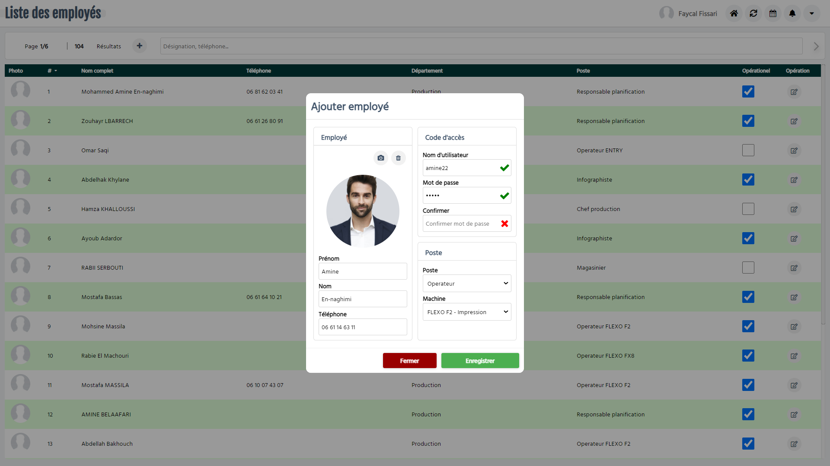Click edit icon for Omar Saqi row
The height and width of the screenshot is (466, 830).
click(x=794, y=151)
